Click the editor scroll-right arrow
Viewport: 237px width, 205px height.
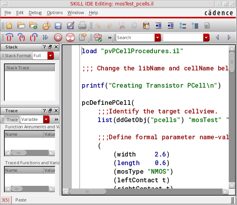click(225, 192)
